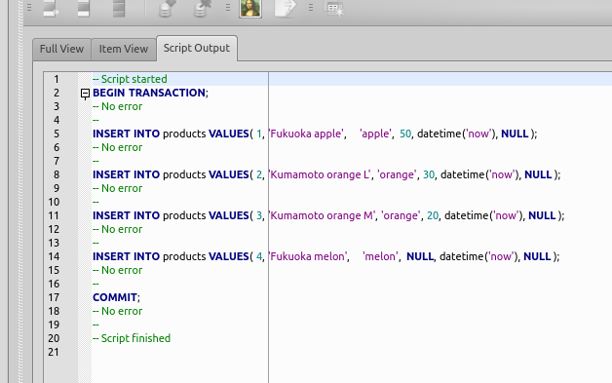Click the BEGIN TRANSACTION statement
Screen dimensions: 612x383
tap(150, 93)
